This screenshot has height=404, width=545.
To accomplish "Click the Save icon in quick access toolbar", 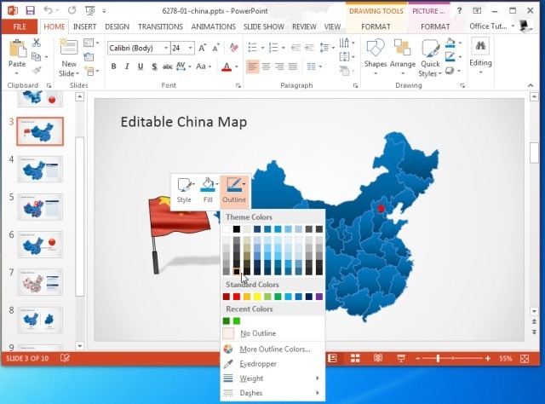I will [31, 11].
